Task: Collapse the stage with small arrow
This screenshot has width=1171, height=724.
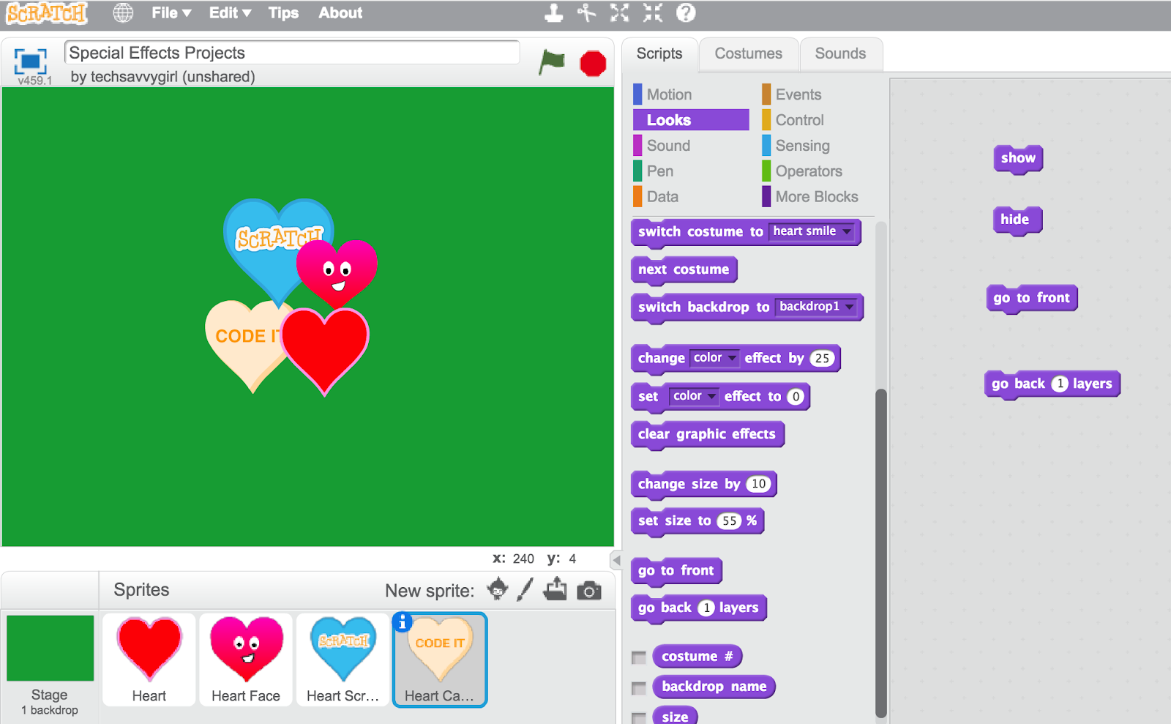Action: tap(616, 560)
